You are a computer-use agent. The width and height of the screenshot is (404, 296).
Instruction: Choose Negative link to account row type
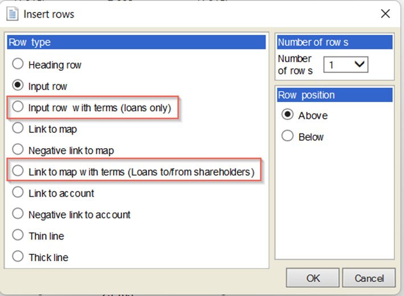click(x=18, y=214)
